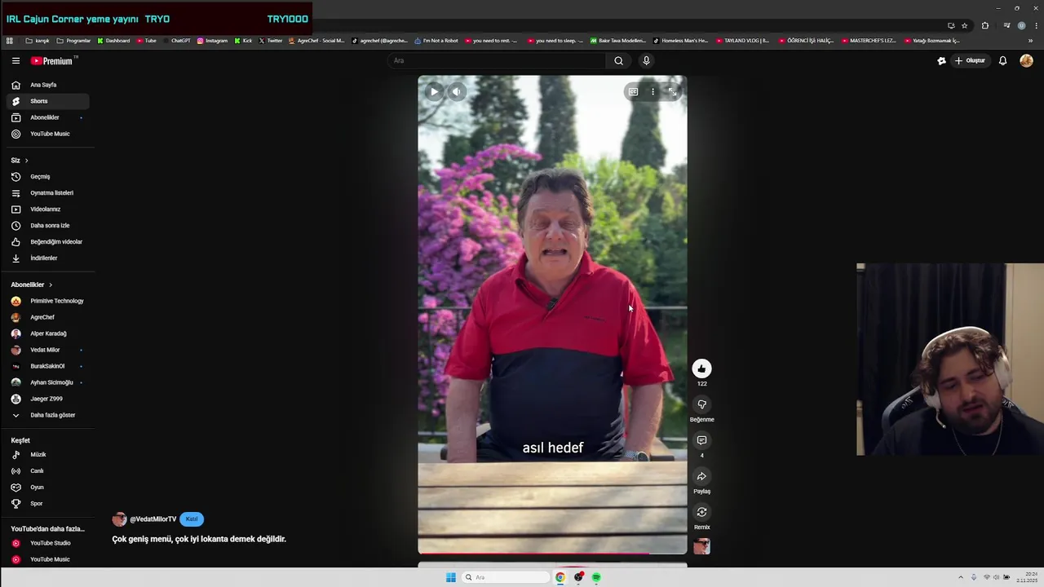Toggle closed captions on the short
This screenshot has height=587, width=1044.
[x=633, y=91]
